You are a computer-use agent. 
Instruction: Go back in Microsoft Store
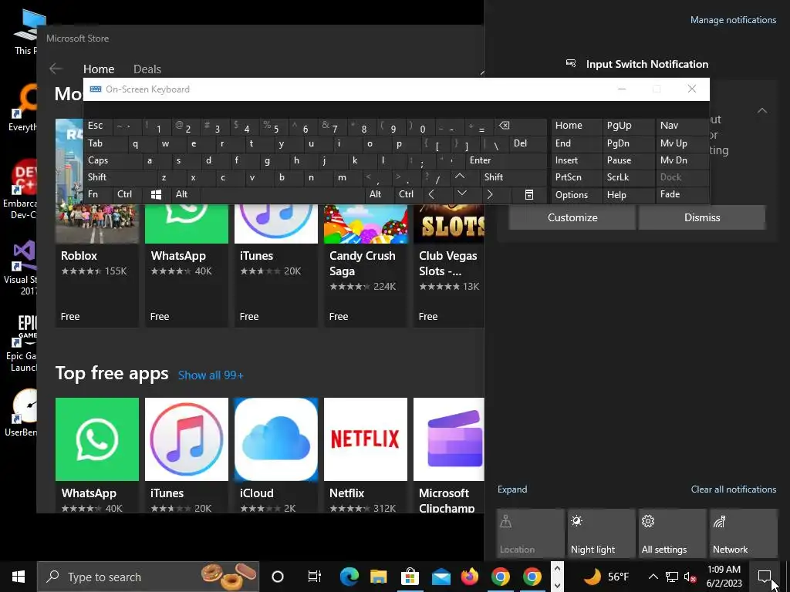pyautogui.click(x=56, y=69)
